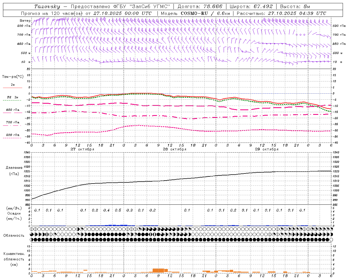Click the 0.5 precipitation value
Screen dimensions: 347x278
coord(118,210)
